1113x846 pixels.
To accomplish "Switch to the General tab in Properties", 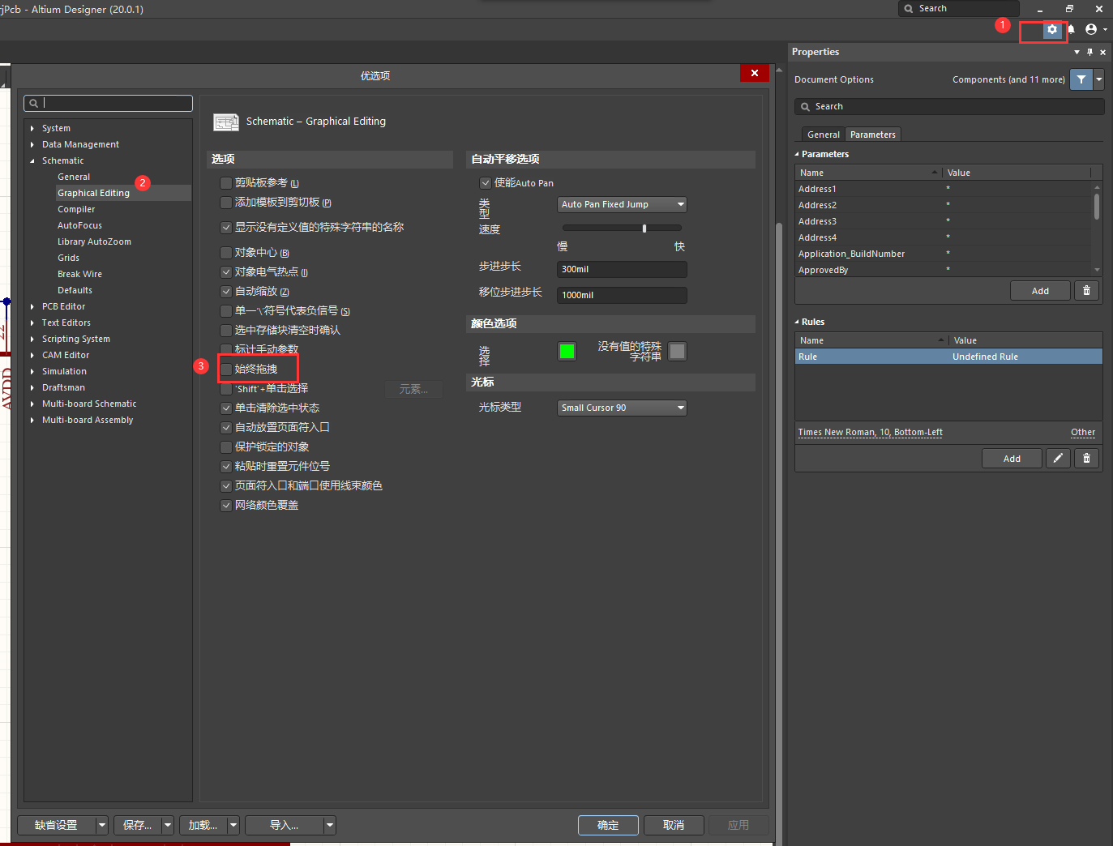I will [x=824, y=135].
